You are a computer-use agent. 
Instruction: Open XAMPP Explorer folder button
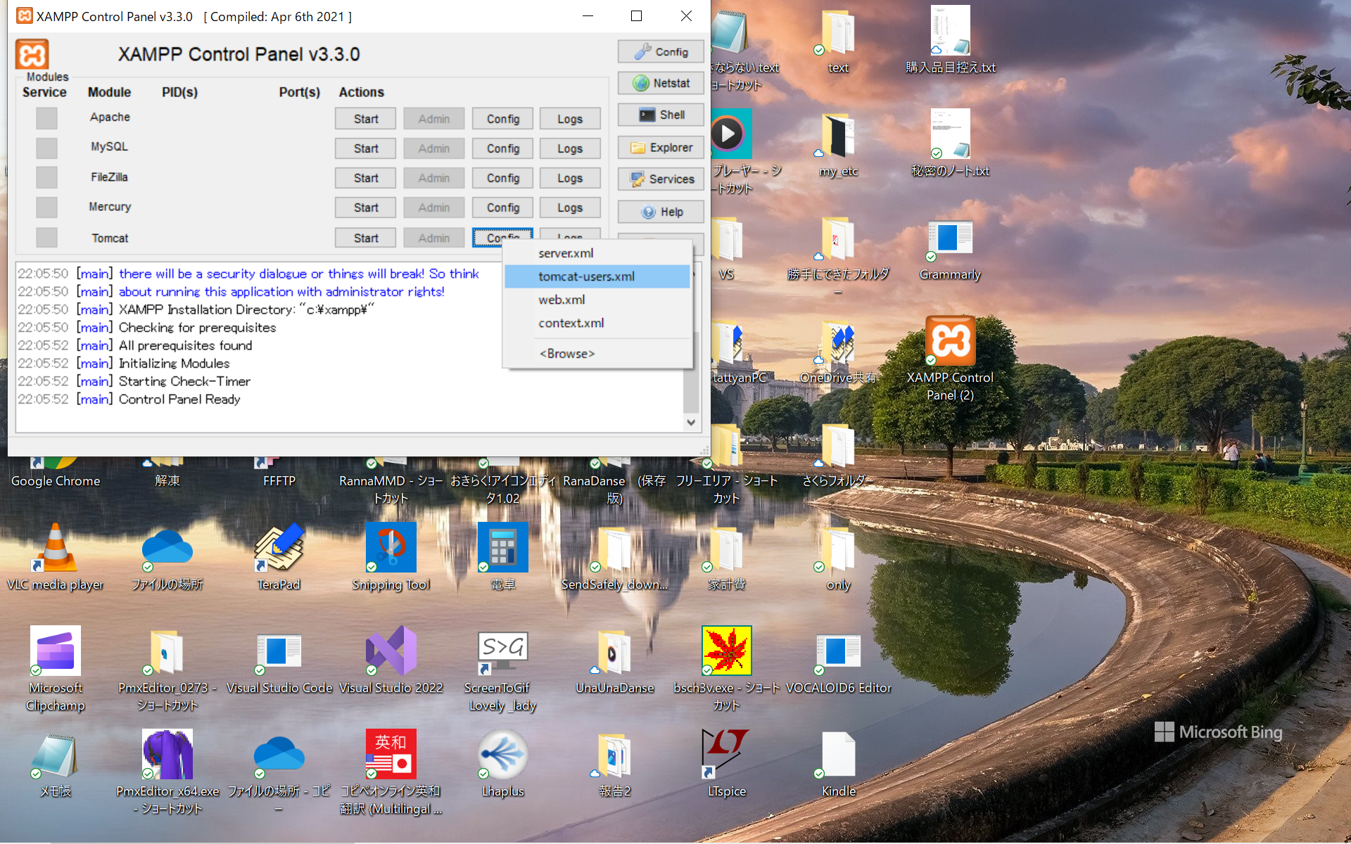point(660,148)
